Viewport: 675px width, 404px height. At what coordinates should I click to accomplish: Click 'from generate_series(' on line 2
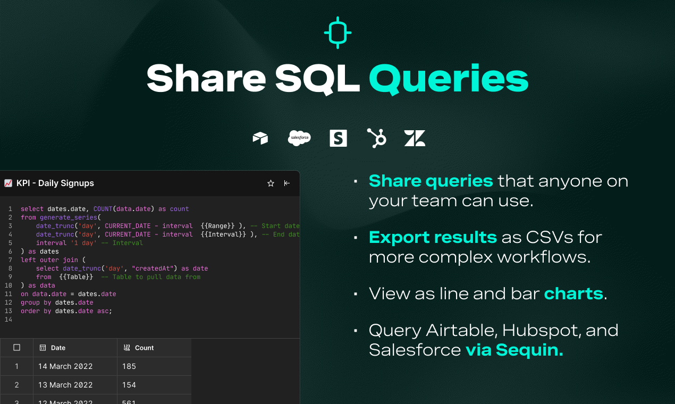tap(61, 217)
